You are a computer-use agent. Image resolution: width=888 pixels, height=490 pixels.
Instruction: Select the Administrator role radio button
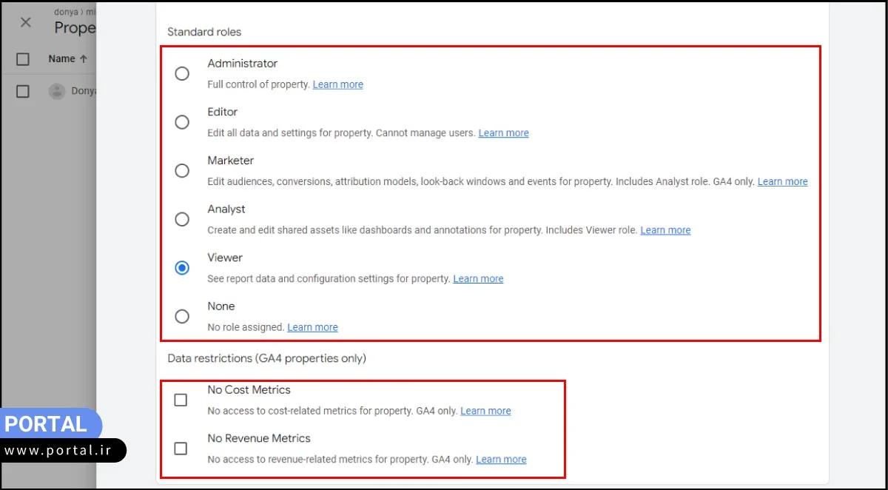pos(182,73)
